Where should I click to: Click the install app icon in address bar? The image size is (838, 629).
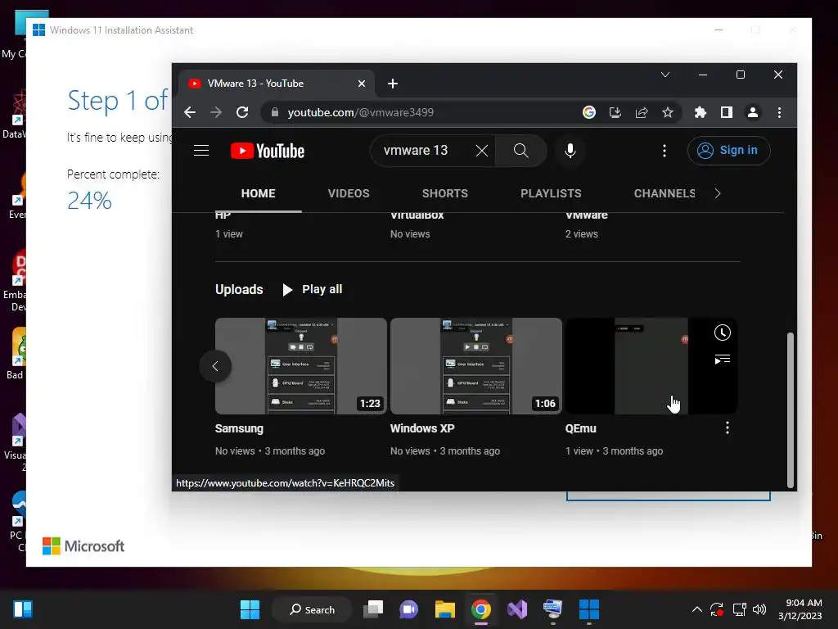[x=615, y=112]
